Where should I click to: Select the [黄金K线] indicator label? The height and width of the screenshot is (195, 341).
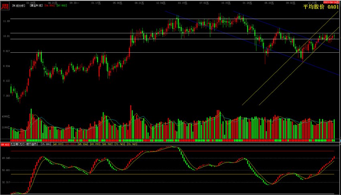click(x=37, y=6)
